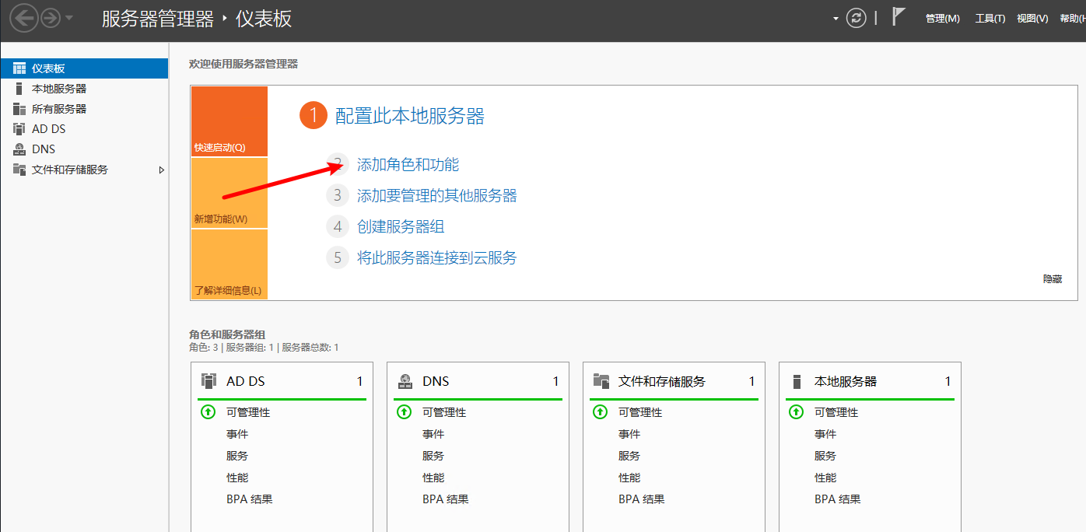Select 本地服务器 in the sidebar
The image size is (1086, 532).
tap(59, 89)
